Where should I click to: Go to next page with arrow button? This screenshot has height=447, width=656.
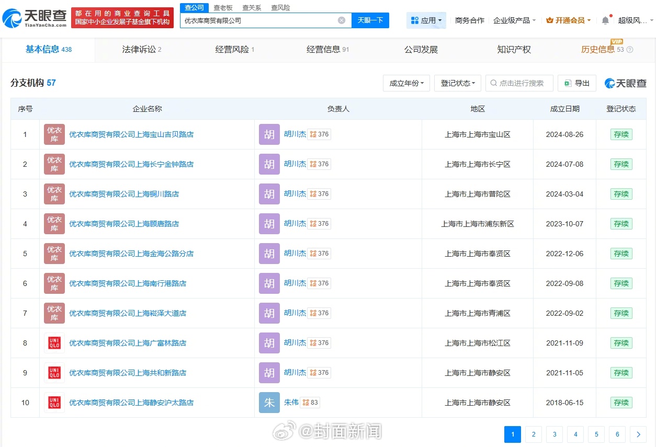638,434
